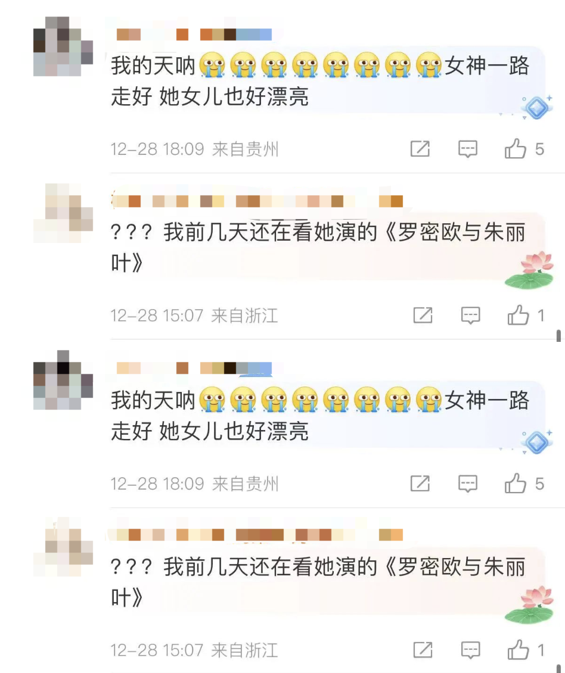Like the topmost comment showing 5 likes
Screen dimensions: 565x673
click(x=515, y=148)
